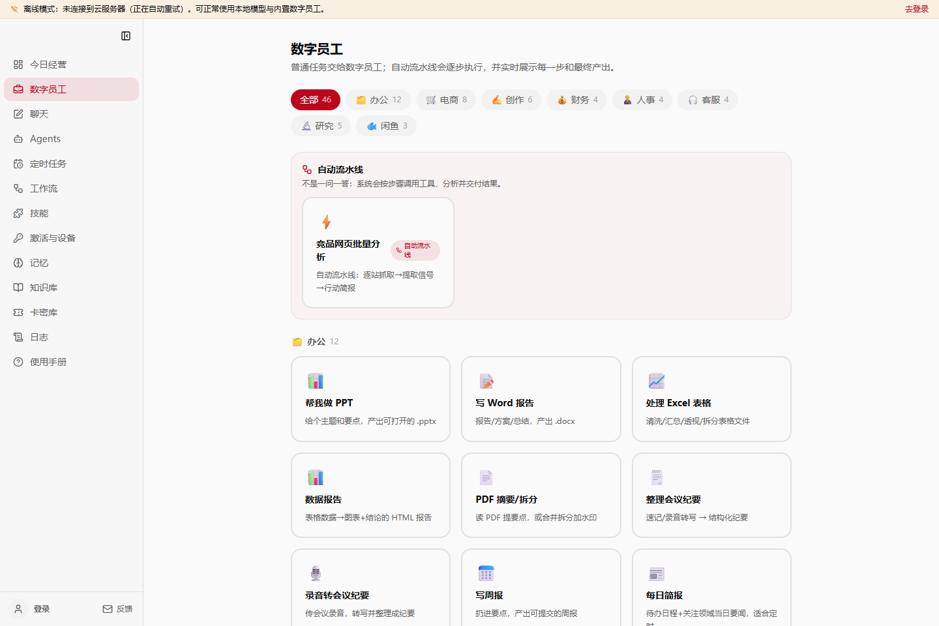Open 今日经营 dashboard icon in sidebar
Image resolution: width=939 pixels, height=626 pixels.
(x=18, y=65)
